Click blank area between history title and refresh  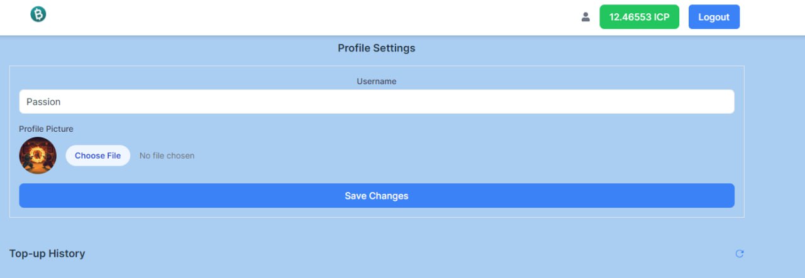409,254
